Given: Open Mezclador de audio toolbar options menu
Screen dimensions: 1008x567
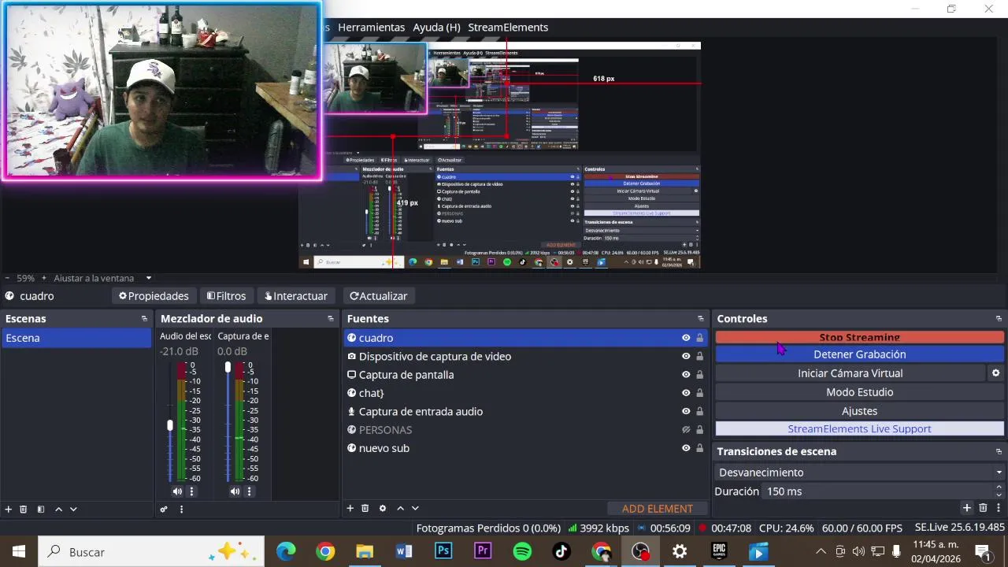Looking at the screenshot, I should tap(181, 510).
